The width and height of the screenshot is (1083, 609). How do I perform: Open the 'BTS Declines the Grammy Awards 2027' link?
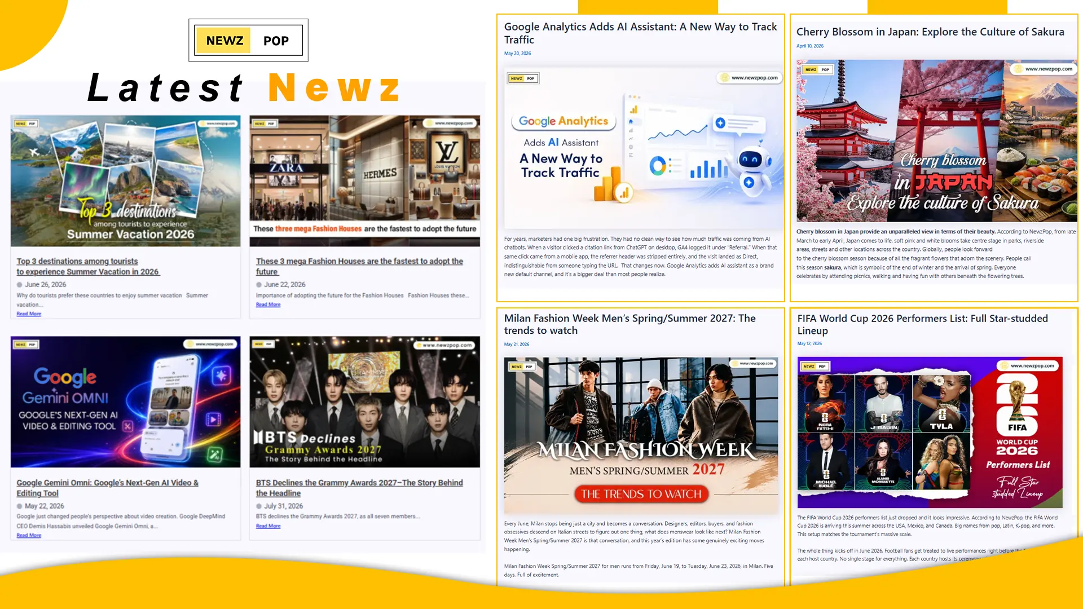tap(359, 488)
